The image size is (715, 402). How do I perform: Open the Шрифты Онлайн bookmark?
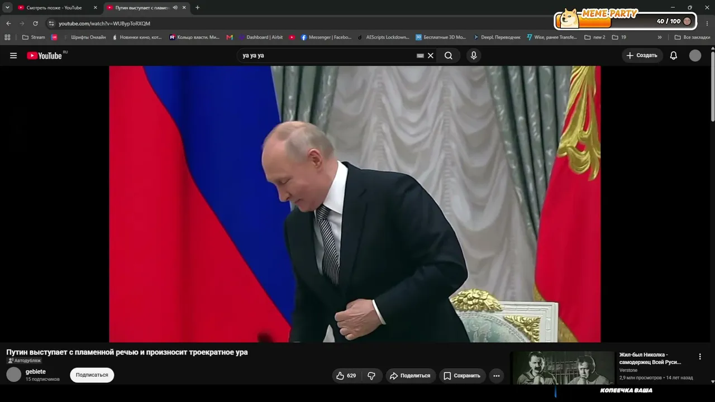[x=84, y=37]
